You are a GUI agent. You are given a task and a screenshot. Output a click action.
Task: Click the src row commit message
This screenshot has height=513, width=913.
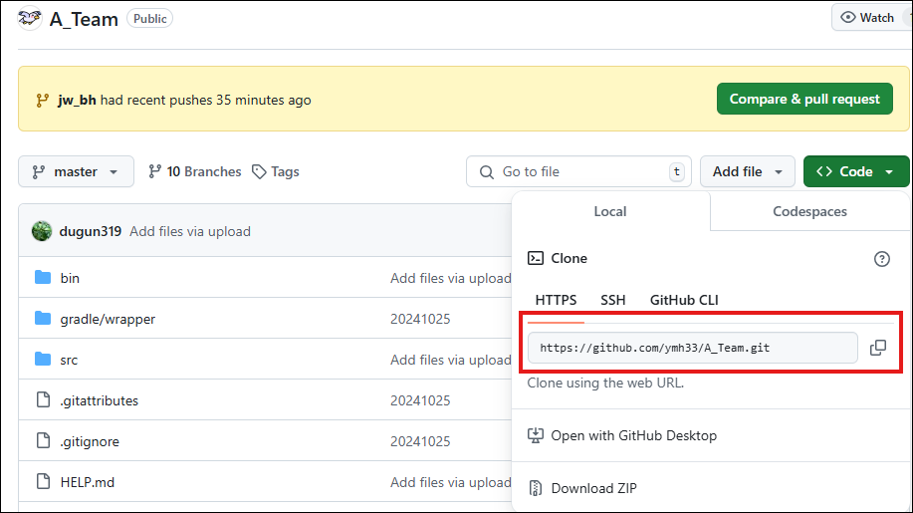click(451, 360)
